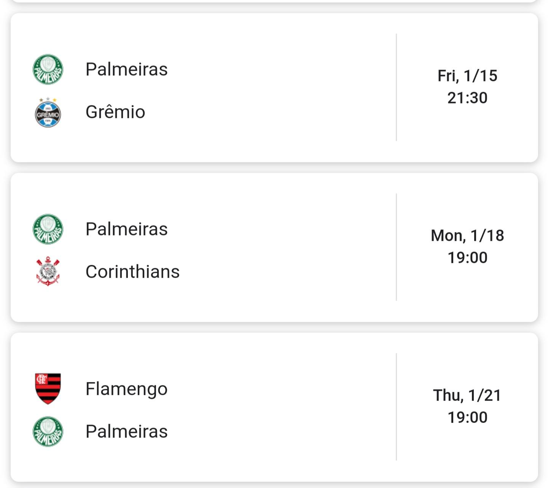The image size is (548, 488).
Task: Select the Corinthians team name
Action: pyautogui.click(x=132, y=272)
